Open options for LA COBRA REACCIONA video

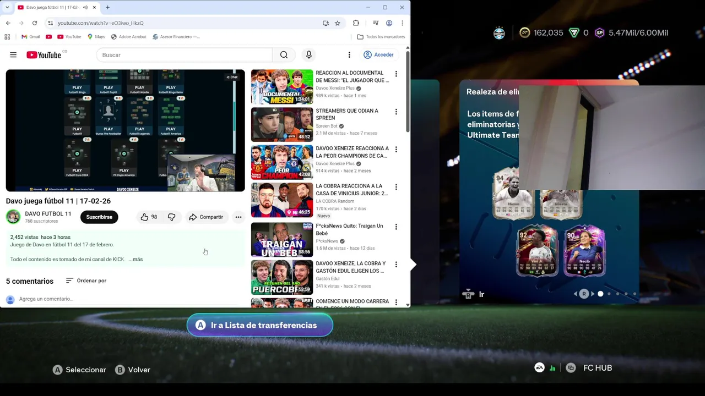pos(396,187)
